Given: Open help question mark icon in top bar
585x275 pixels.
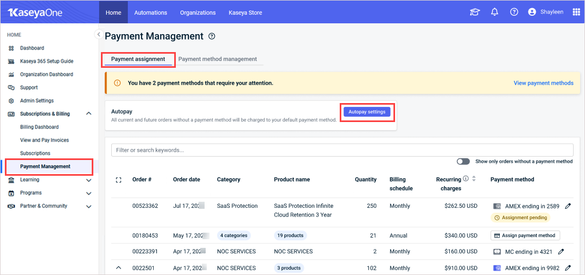Looking at the screenshot, I should pyautogui.click(x=514, y=12).
